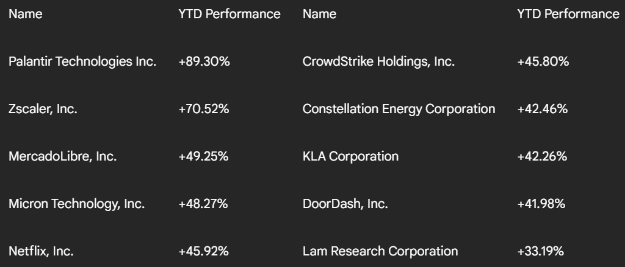Select the +33.19% Lam Research value
This screenshot has width=625, height=267.
point(541,251)
